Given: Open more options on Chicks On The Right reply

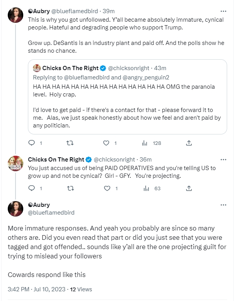Looking at the screenshot, I should (x=223, y=159).
